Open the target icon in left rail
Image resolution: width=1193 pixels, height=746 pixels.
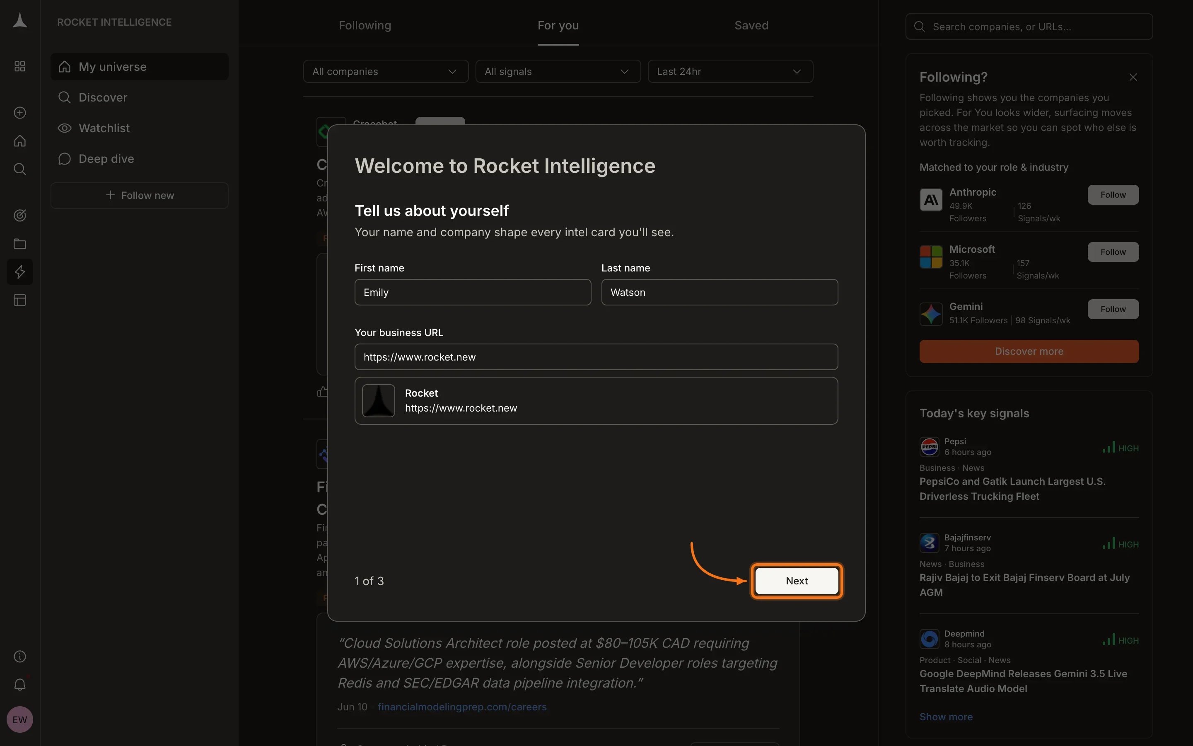pyautogui.click(x=20, y=216)
